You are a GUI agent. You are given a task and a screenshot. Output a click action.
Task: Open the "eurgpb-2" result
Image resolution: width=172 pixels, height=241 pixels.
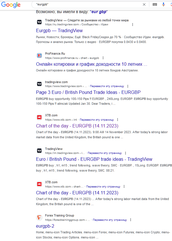pos(45,226)
